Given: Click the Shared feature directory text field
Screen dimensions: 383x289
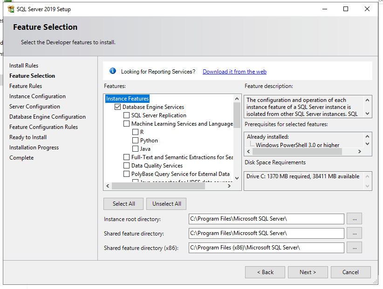Looking at the screenshot, I should 267,233.
